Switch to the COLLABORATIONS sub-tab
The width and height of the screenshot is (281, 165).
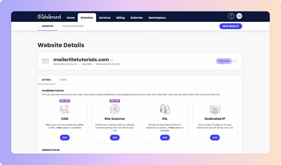[73, 26]
